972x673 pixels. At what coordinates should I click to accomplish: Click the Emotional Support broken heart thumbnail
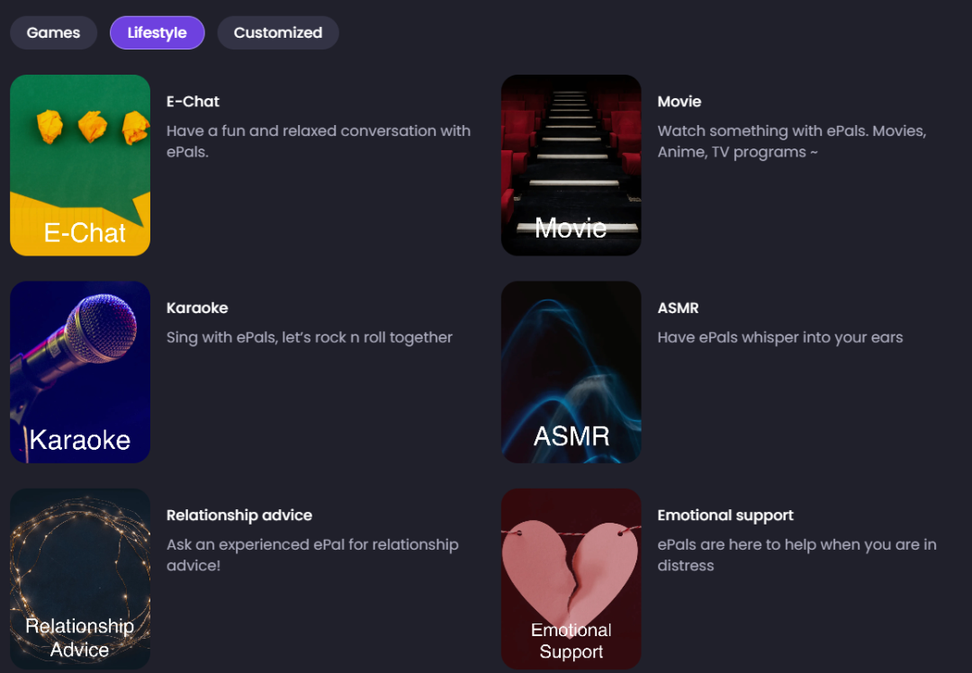point(571,579)
